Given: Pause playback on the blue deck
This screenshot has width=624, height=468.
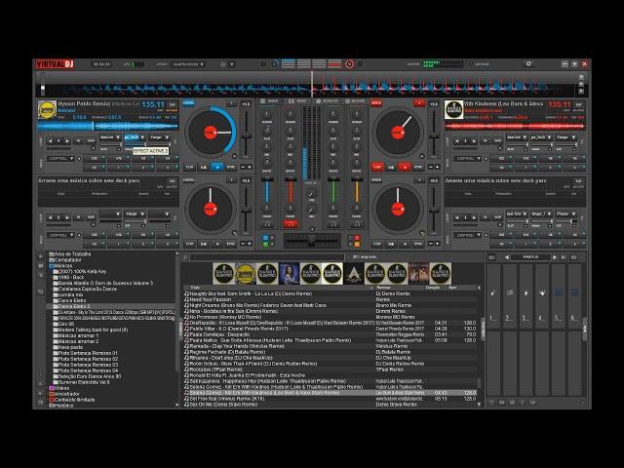Looking at the screenshot, I should [x=217, y=167].
